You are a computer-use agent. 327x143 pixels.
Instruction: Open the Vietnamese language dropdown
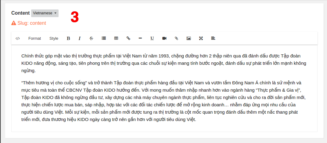click(45, 13)
